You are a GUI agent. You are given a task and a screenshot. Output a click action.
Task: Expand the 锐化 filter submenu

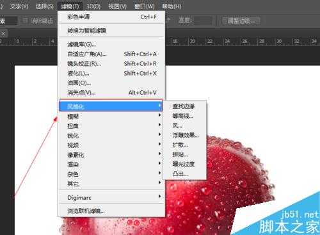(x=111, y=136)
